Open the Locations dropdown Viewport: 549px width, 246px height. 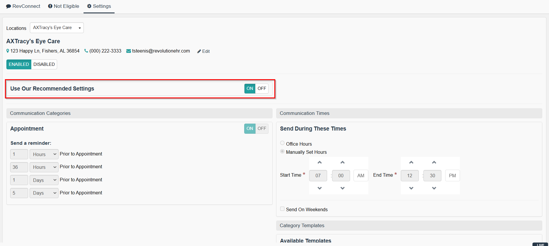[57, 28]
